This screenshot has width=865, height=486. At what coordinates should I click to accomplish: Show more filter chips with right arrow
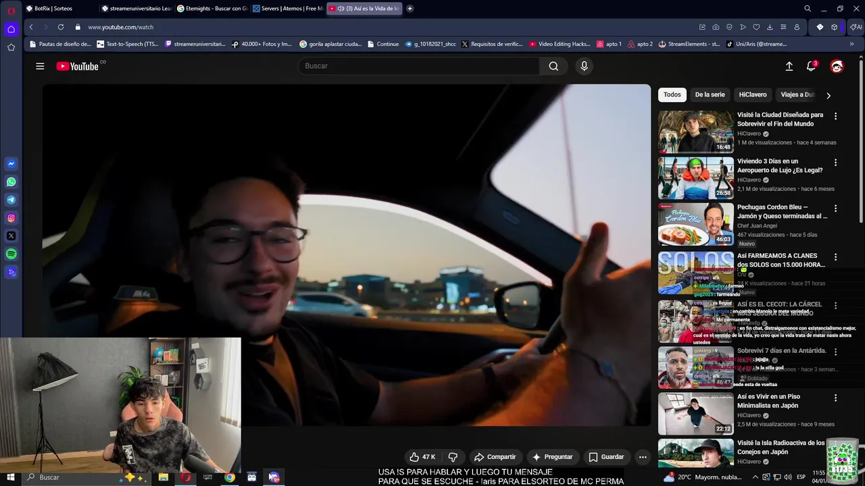point(829,95)
